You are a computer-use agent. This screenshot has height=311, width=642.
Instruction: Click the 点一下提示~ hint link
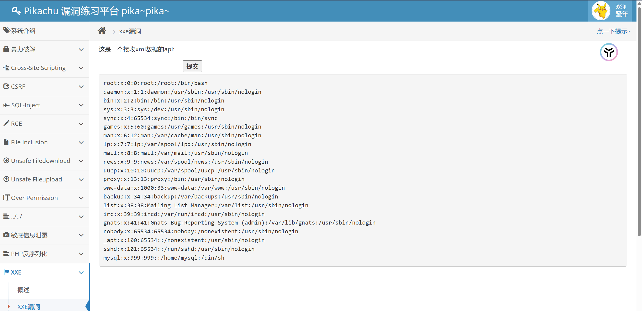[x=613, y=31]
